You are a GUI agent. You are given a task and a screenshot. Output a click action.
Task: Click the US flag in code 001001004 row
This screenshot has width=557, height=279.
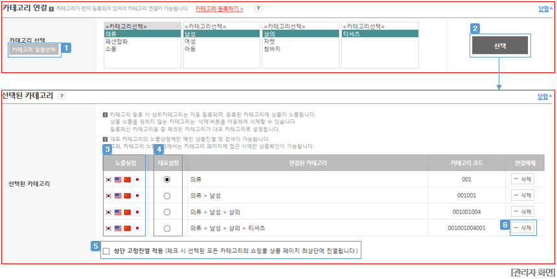pyautogui.click(x=118, y=212)
